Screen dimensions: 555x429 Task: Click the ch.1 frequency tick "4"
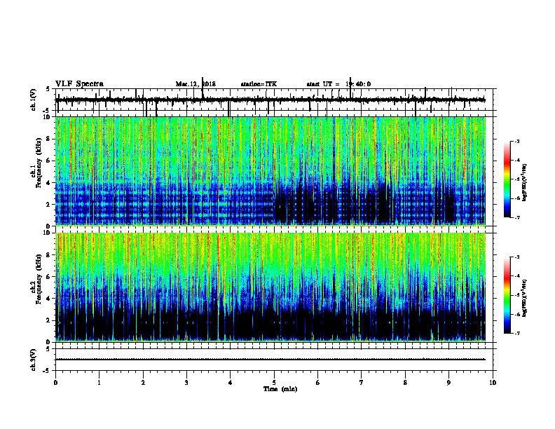pos(48,183)
